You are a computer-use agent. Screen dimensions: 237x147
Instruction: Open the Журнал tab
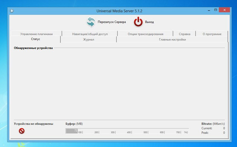89,40
